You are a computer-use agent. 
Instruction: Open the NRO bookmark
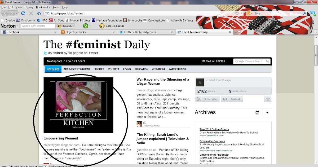pyautogui.click(x=42, y=20)
